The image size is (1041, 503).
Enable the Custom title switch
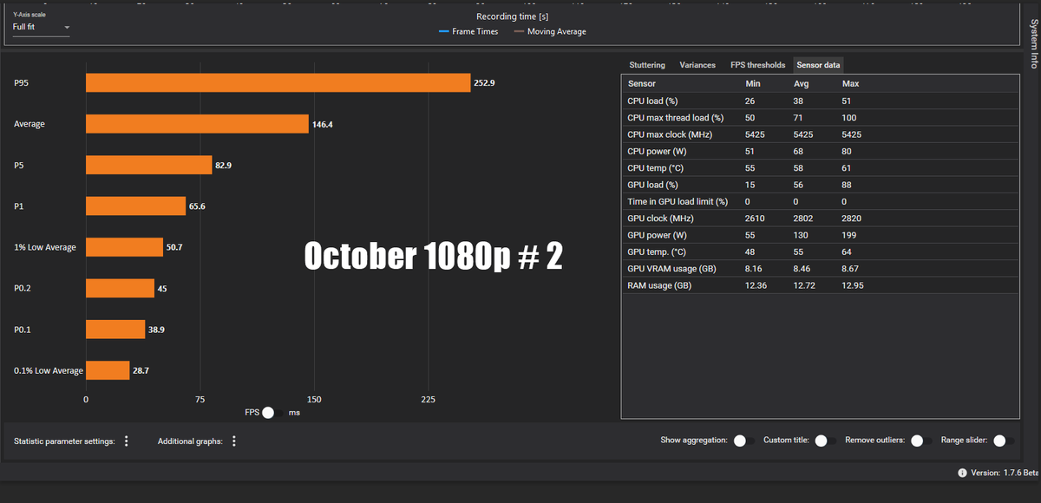825,441
